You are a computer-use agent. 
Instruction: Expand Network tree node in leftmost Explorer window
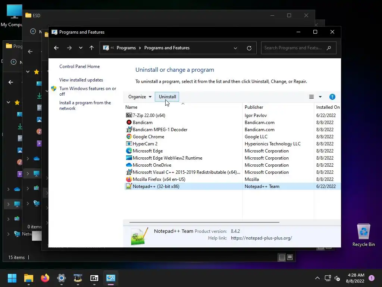coord(8,234)
